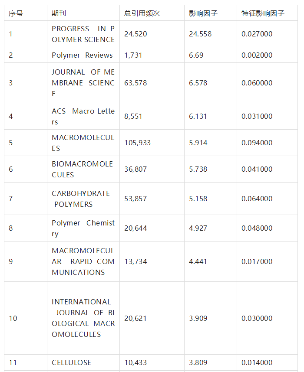Click impact factor value 3.809

[x=198, y=362]
